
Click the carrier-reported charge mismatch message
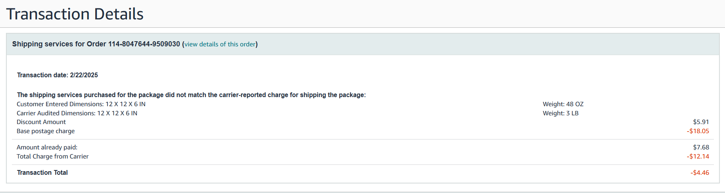tap(191, 95)
